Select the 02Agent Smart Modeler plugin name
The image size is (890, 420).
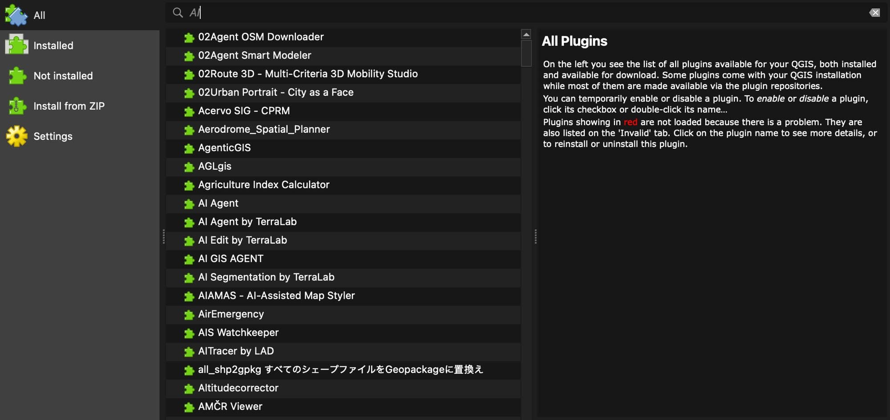pos(255,55)
